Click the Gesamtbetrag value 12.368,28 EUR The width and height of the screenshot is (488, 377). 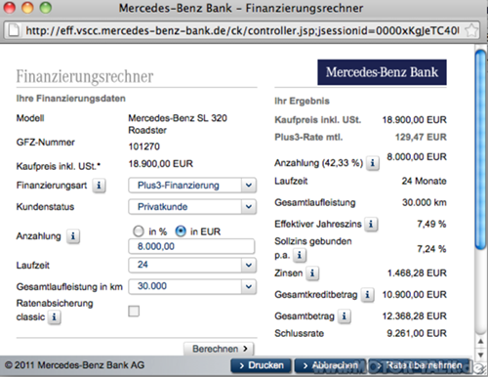[x=415, y=316]
